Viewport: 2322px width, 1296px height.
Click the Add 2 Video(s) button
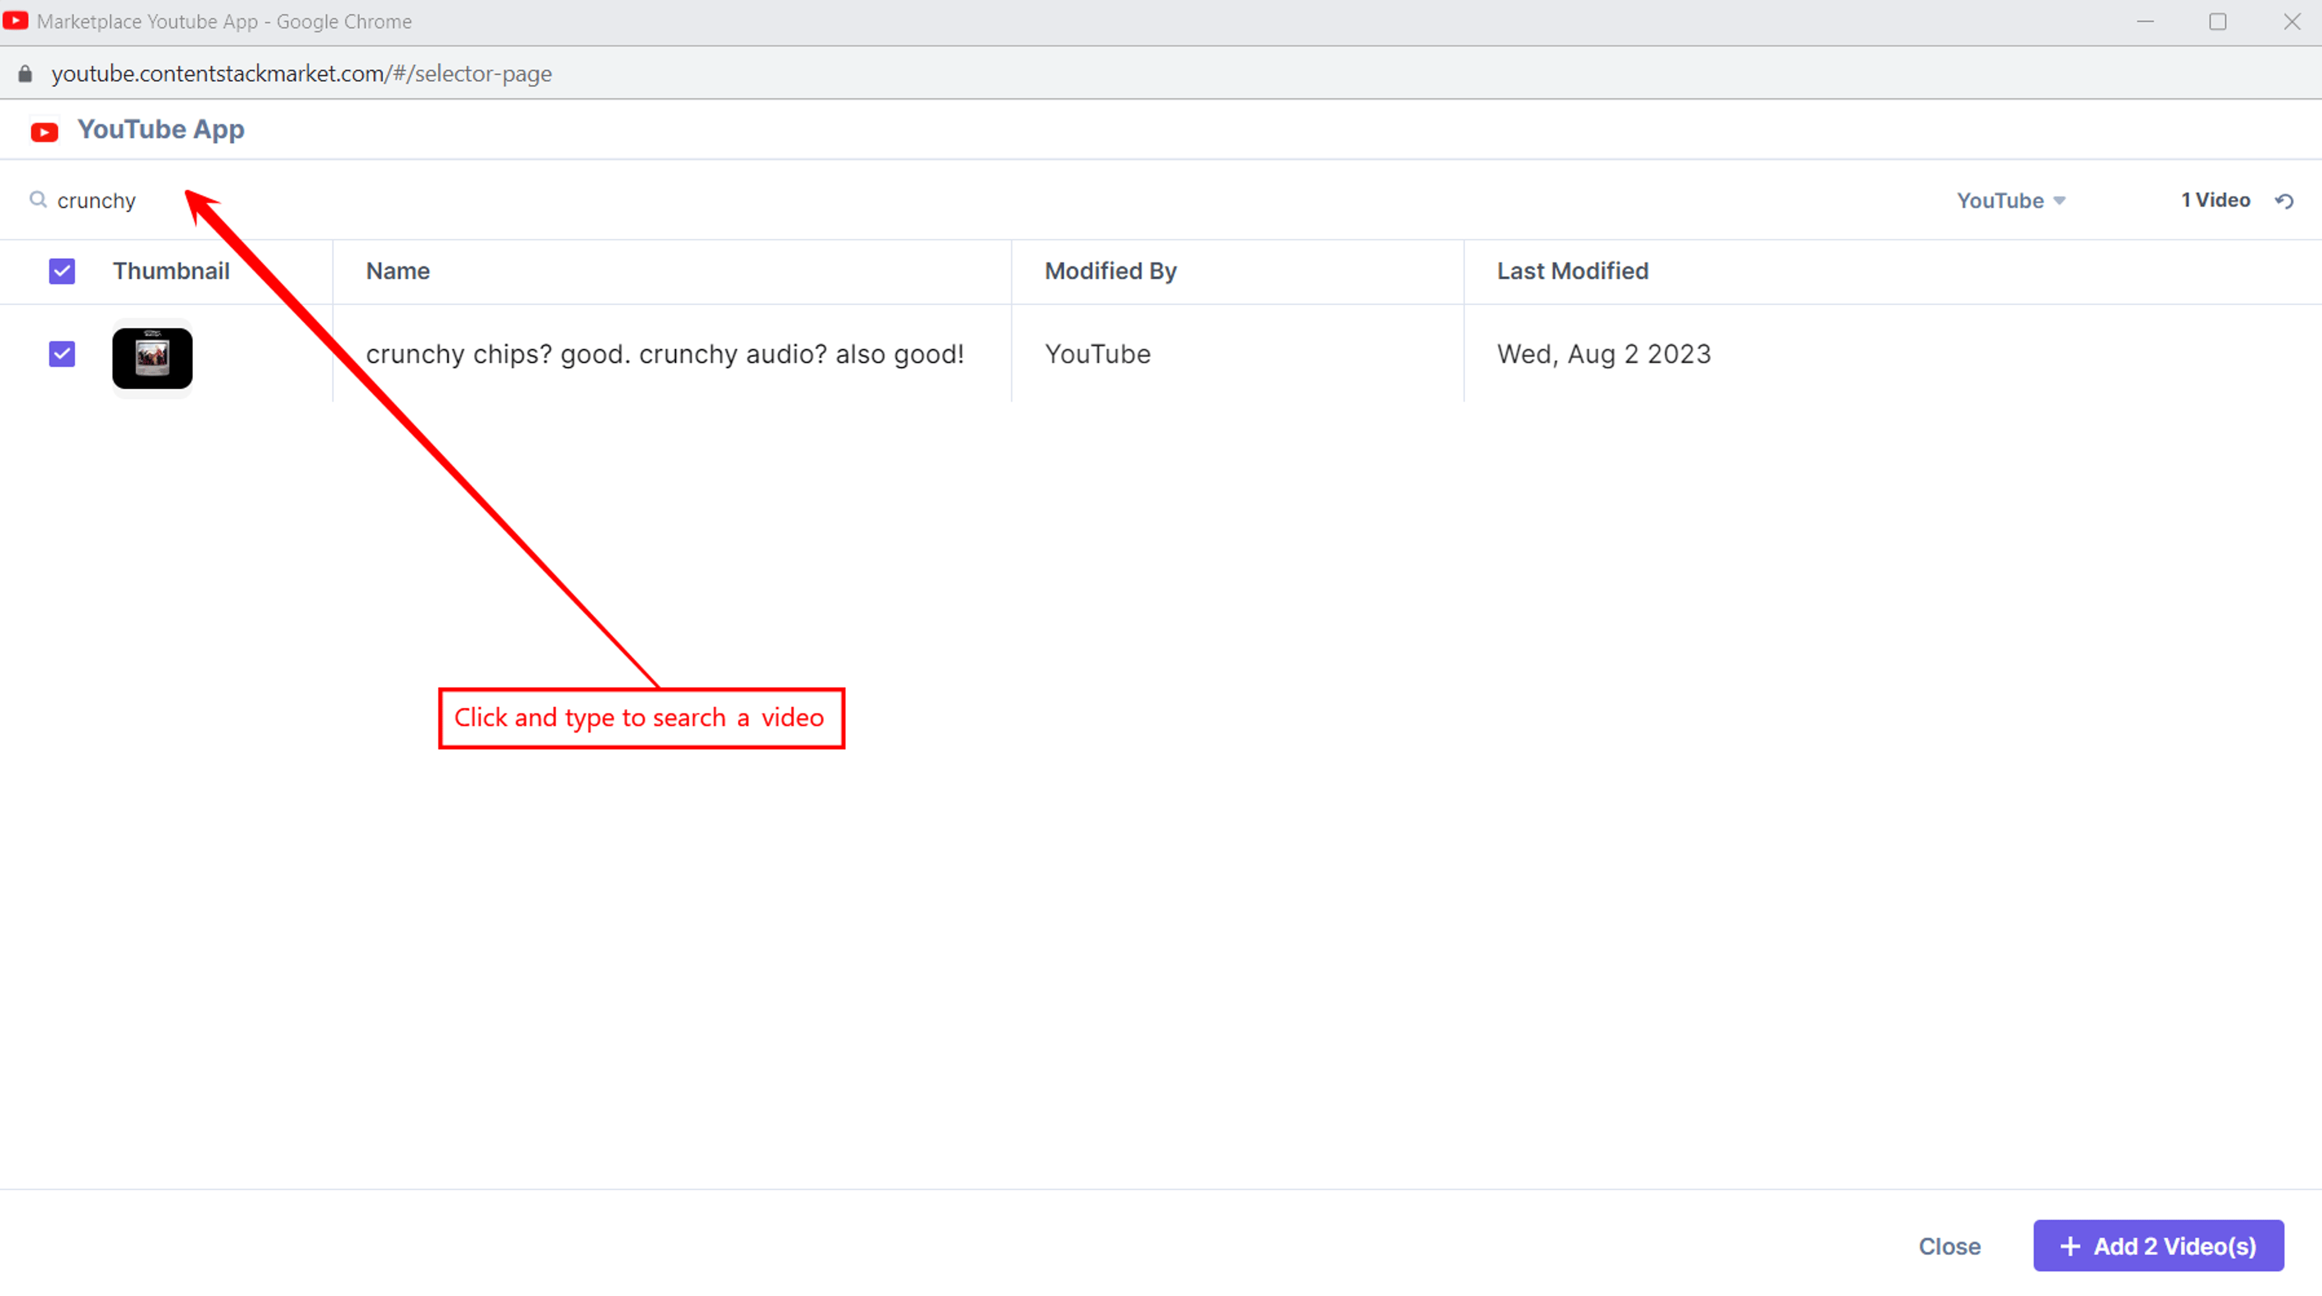tap(2158, 1246)
